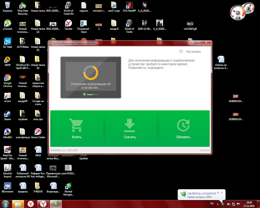Select the Genshin Impact desktop shortcut
The image size is (260, 208).
8,171
